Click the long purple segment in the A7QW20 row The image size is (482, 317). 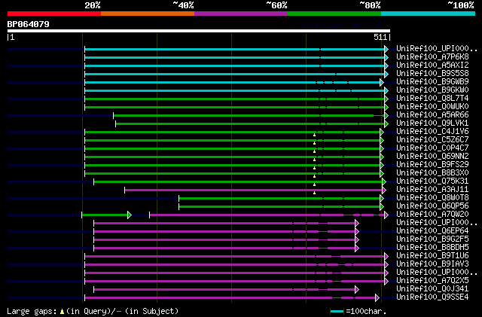[269, 215]
